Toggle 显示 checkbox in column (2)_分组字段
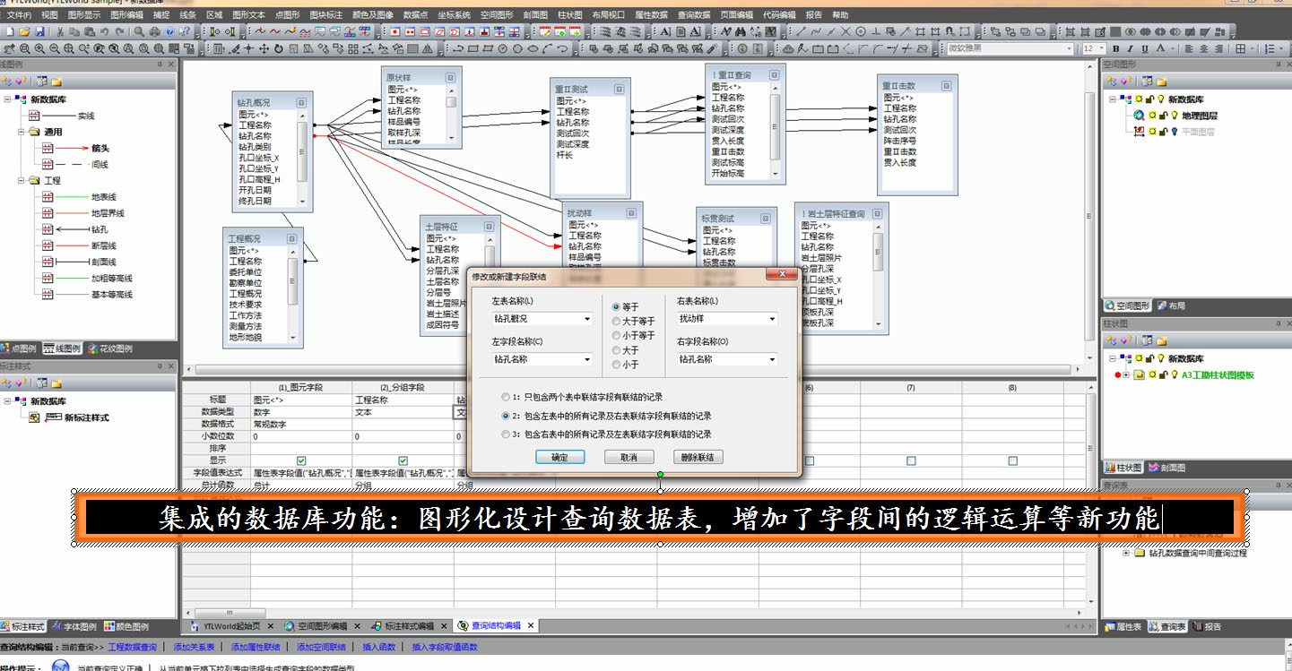Image resolution: width=1292 pixels, height=671 pixels. 403,460
